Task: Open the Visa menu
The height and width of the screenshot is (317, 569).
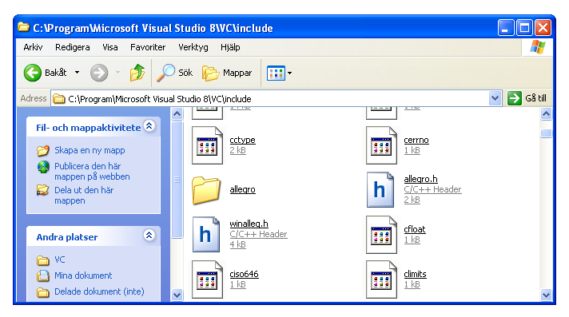Action: pyautogui.click(x=110, y=47)
